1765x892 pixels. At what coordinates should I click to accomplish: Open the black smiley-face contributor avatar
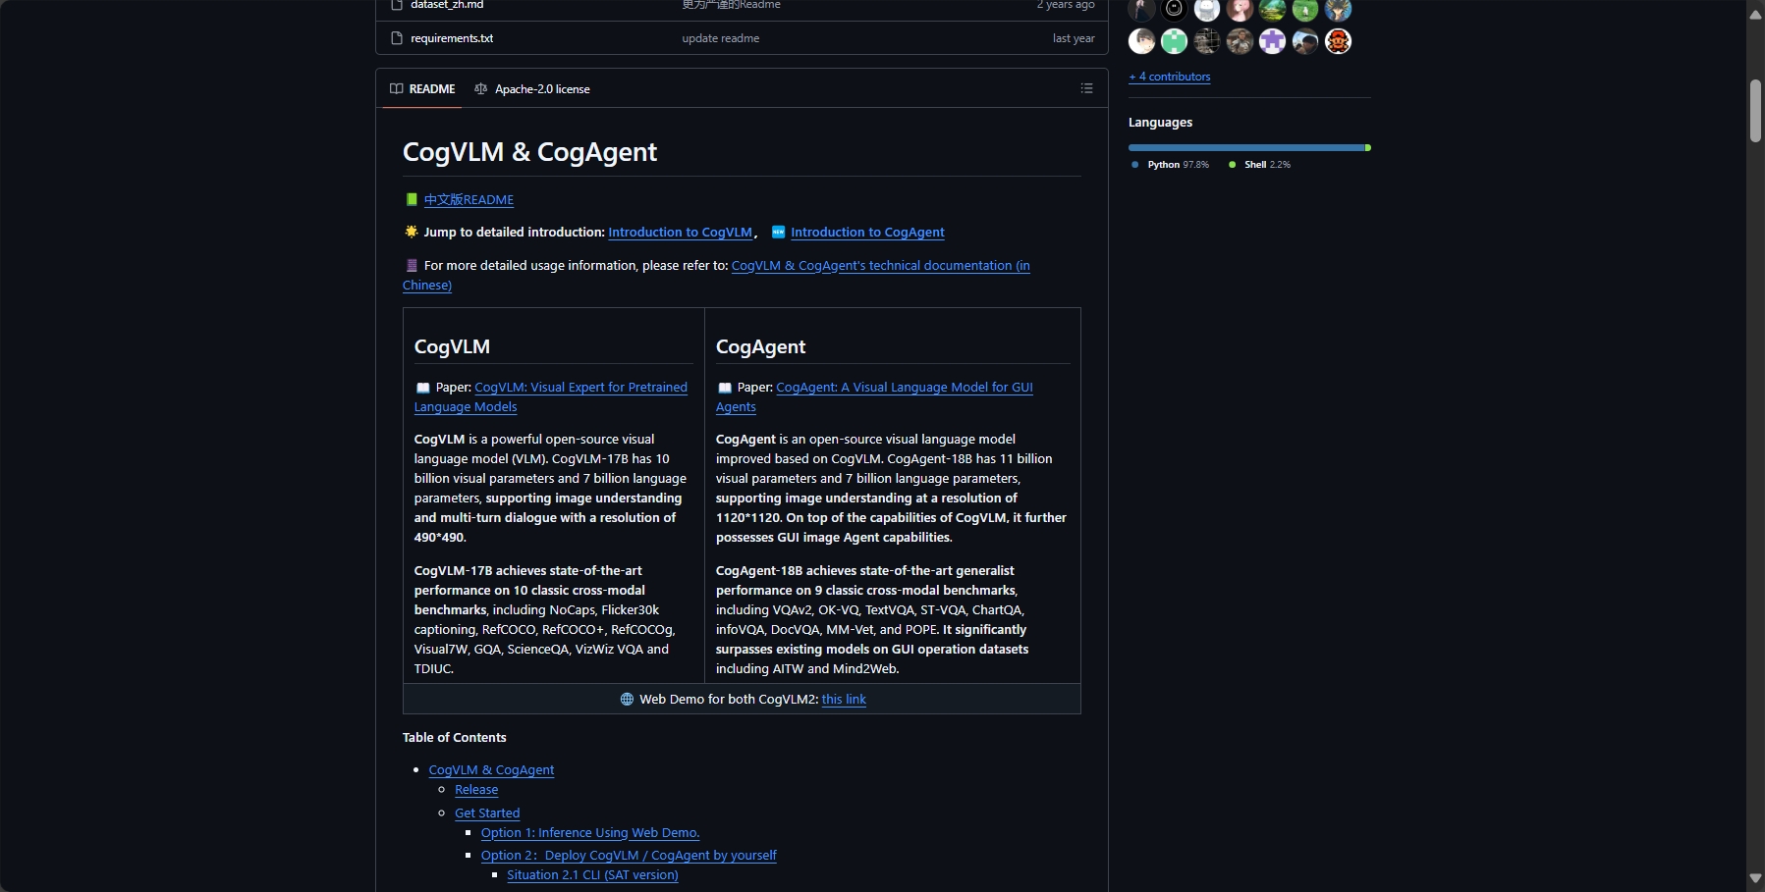coord(1174,10)
